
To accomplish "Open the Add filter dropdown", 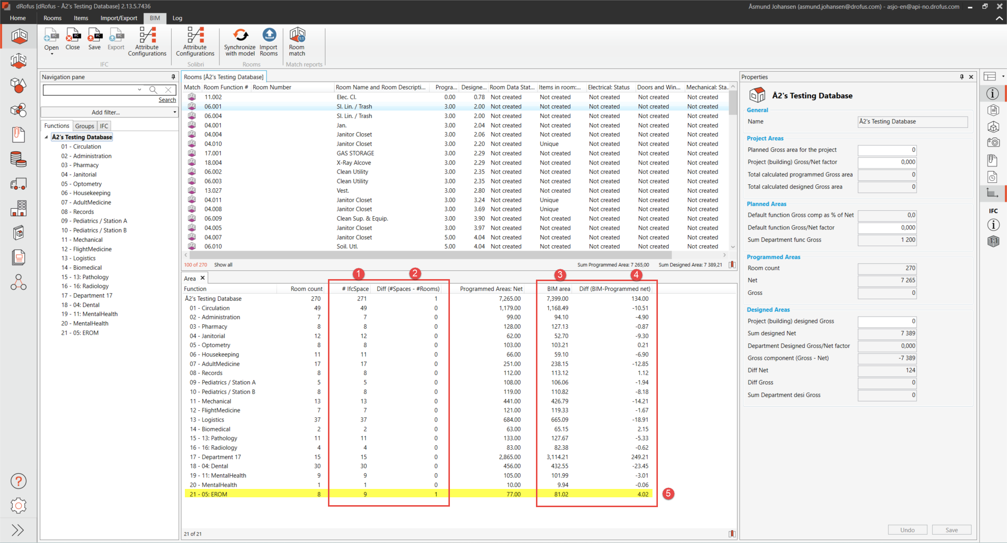I will [x=109, y=113].
